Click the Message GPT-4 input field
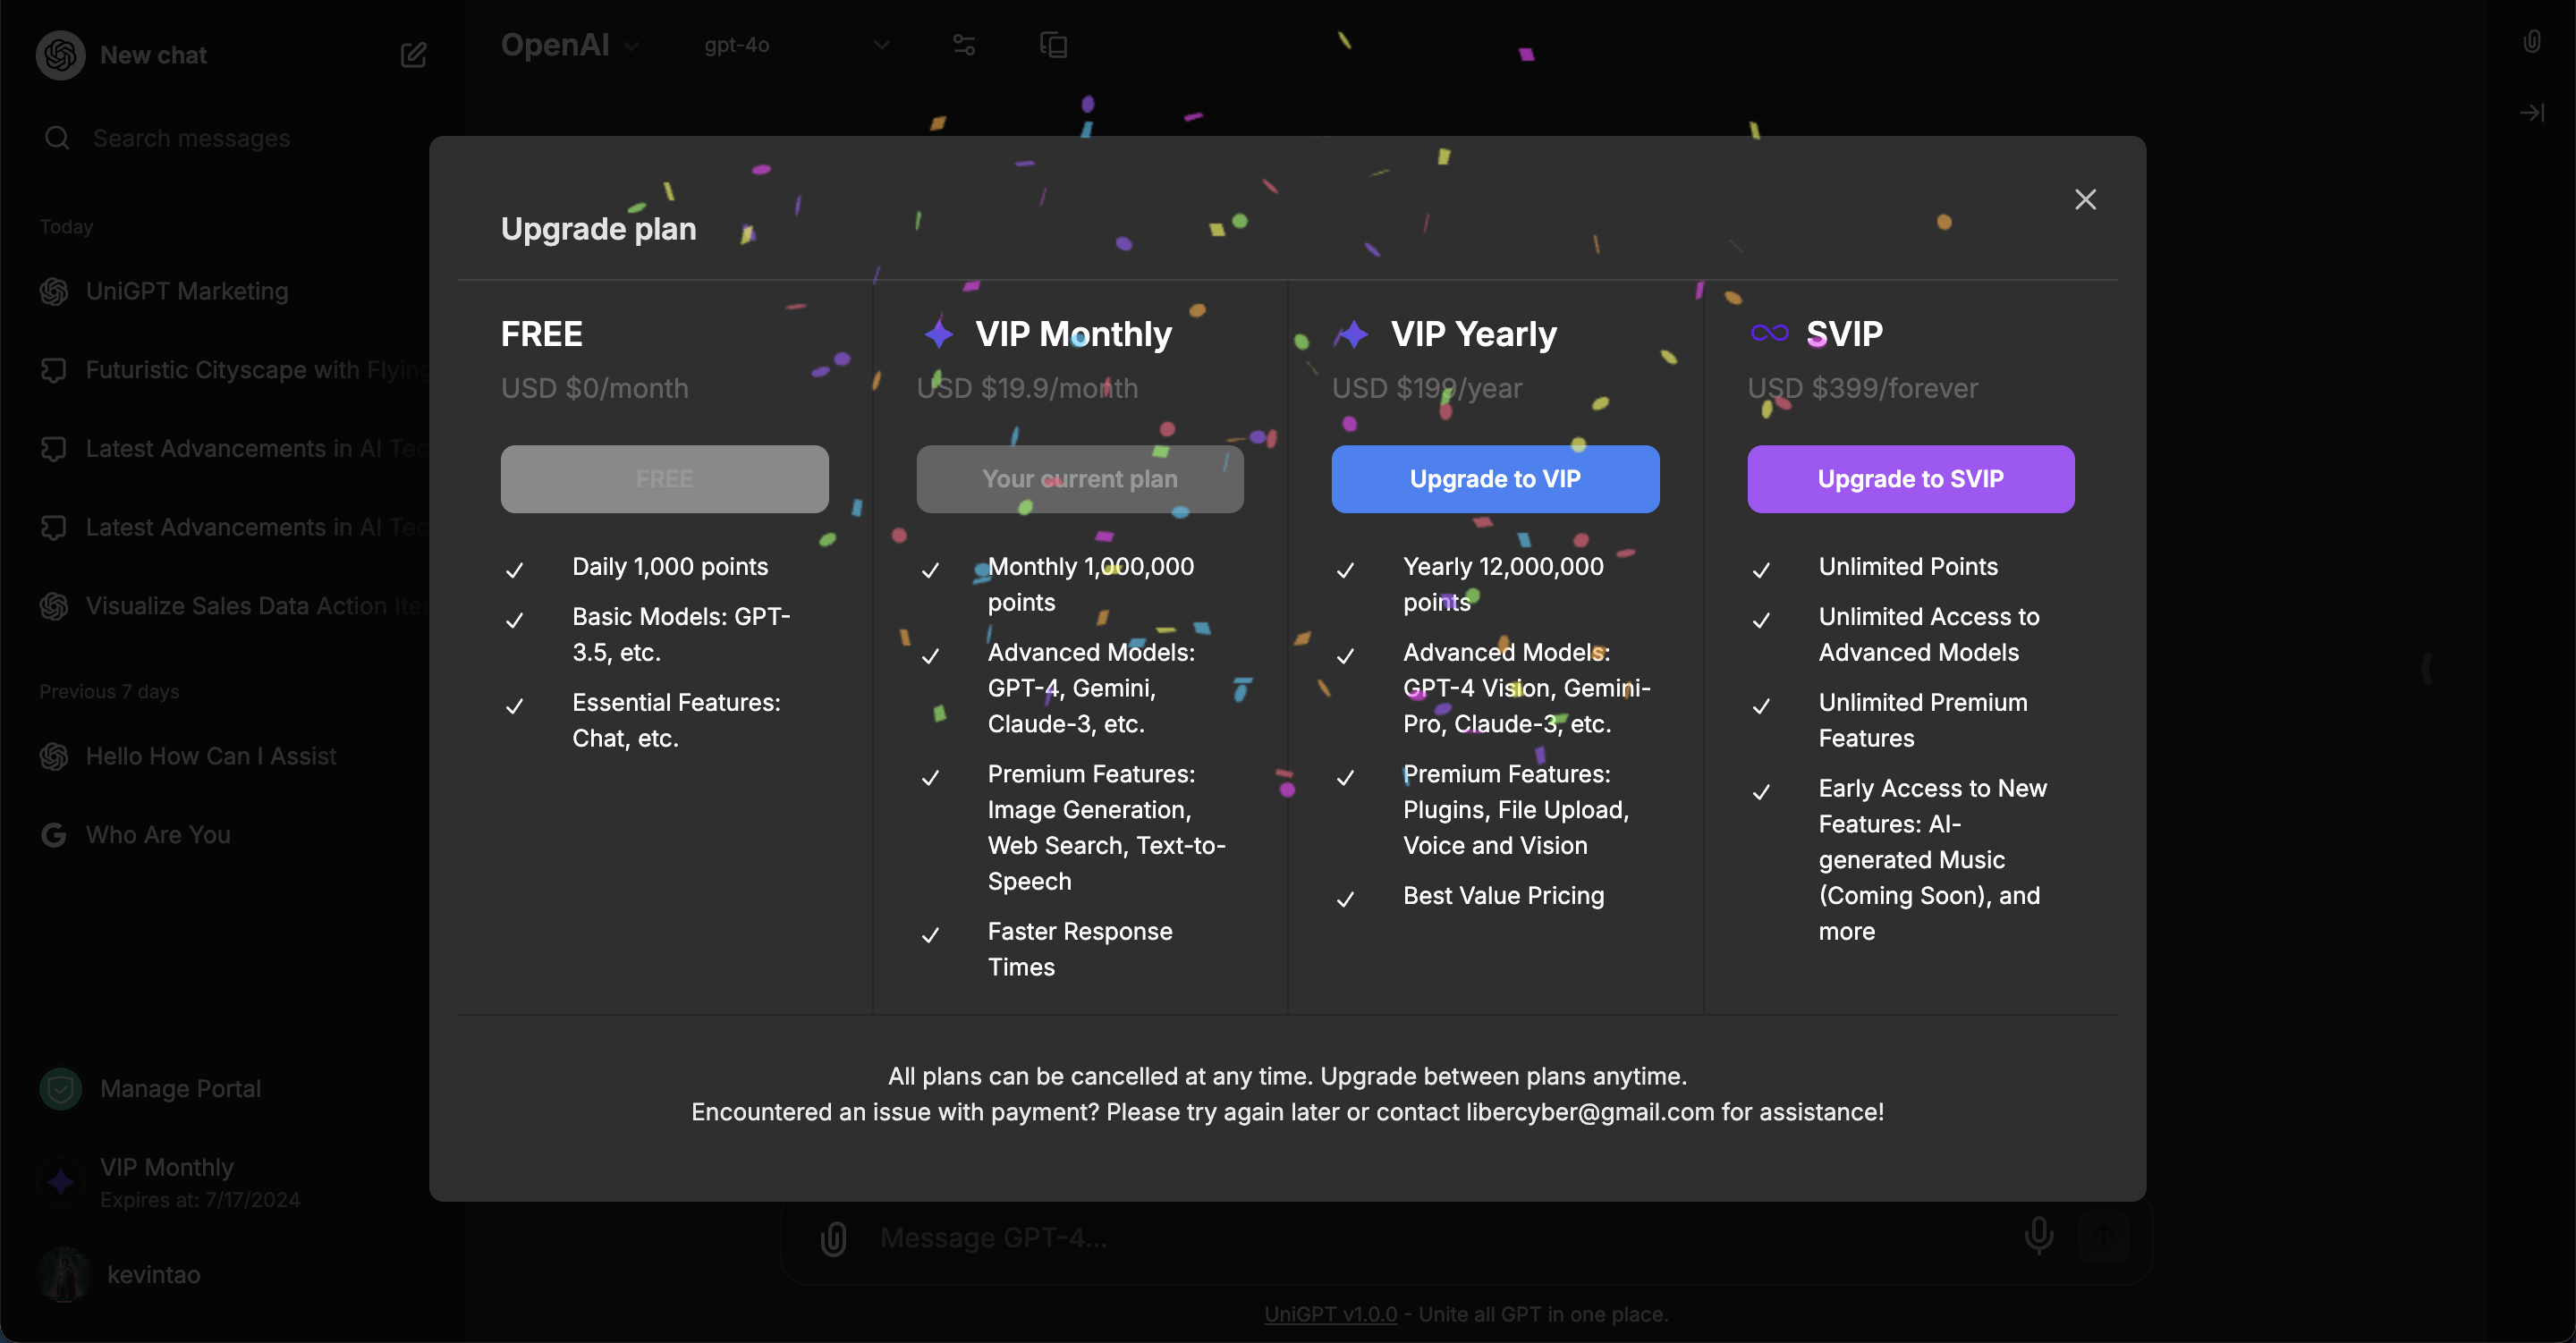This screenshot has height=1343, width=2576. point(1400,1238)
